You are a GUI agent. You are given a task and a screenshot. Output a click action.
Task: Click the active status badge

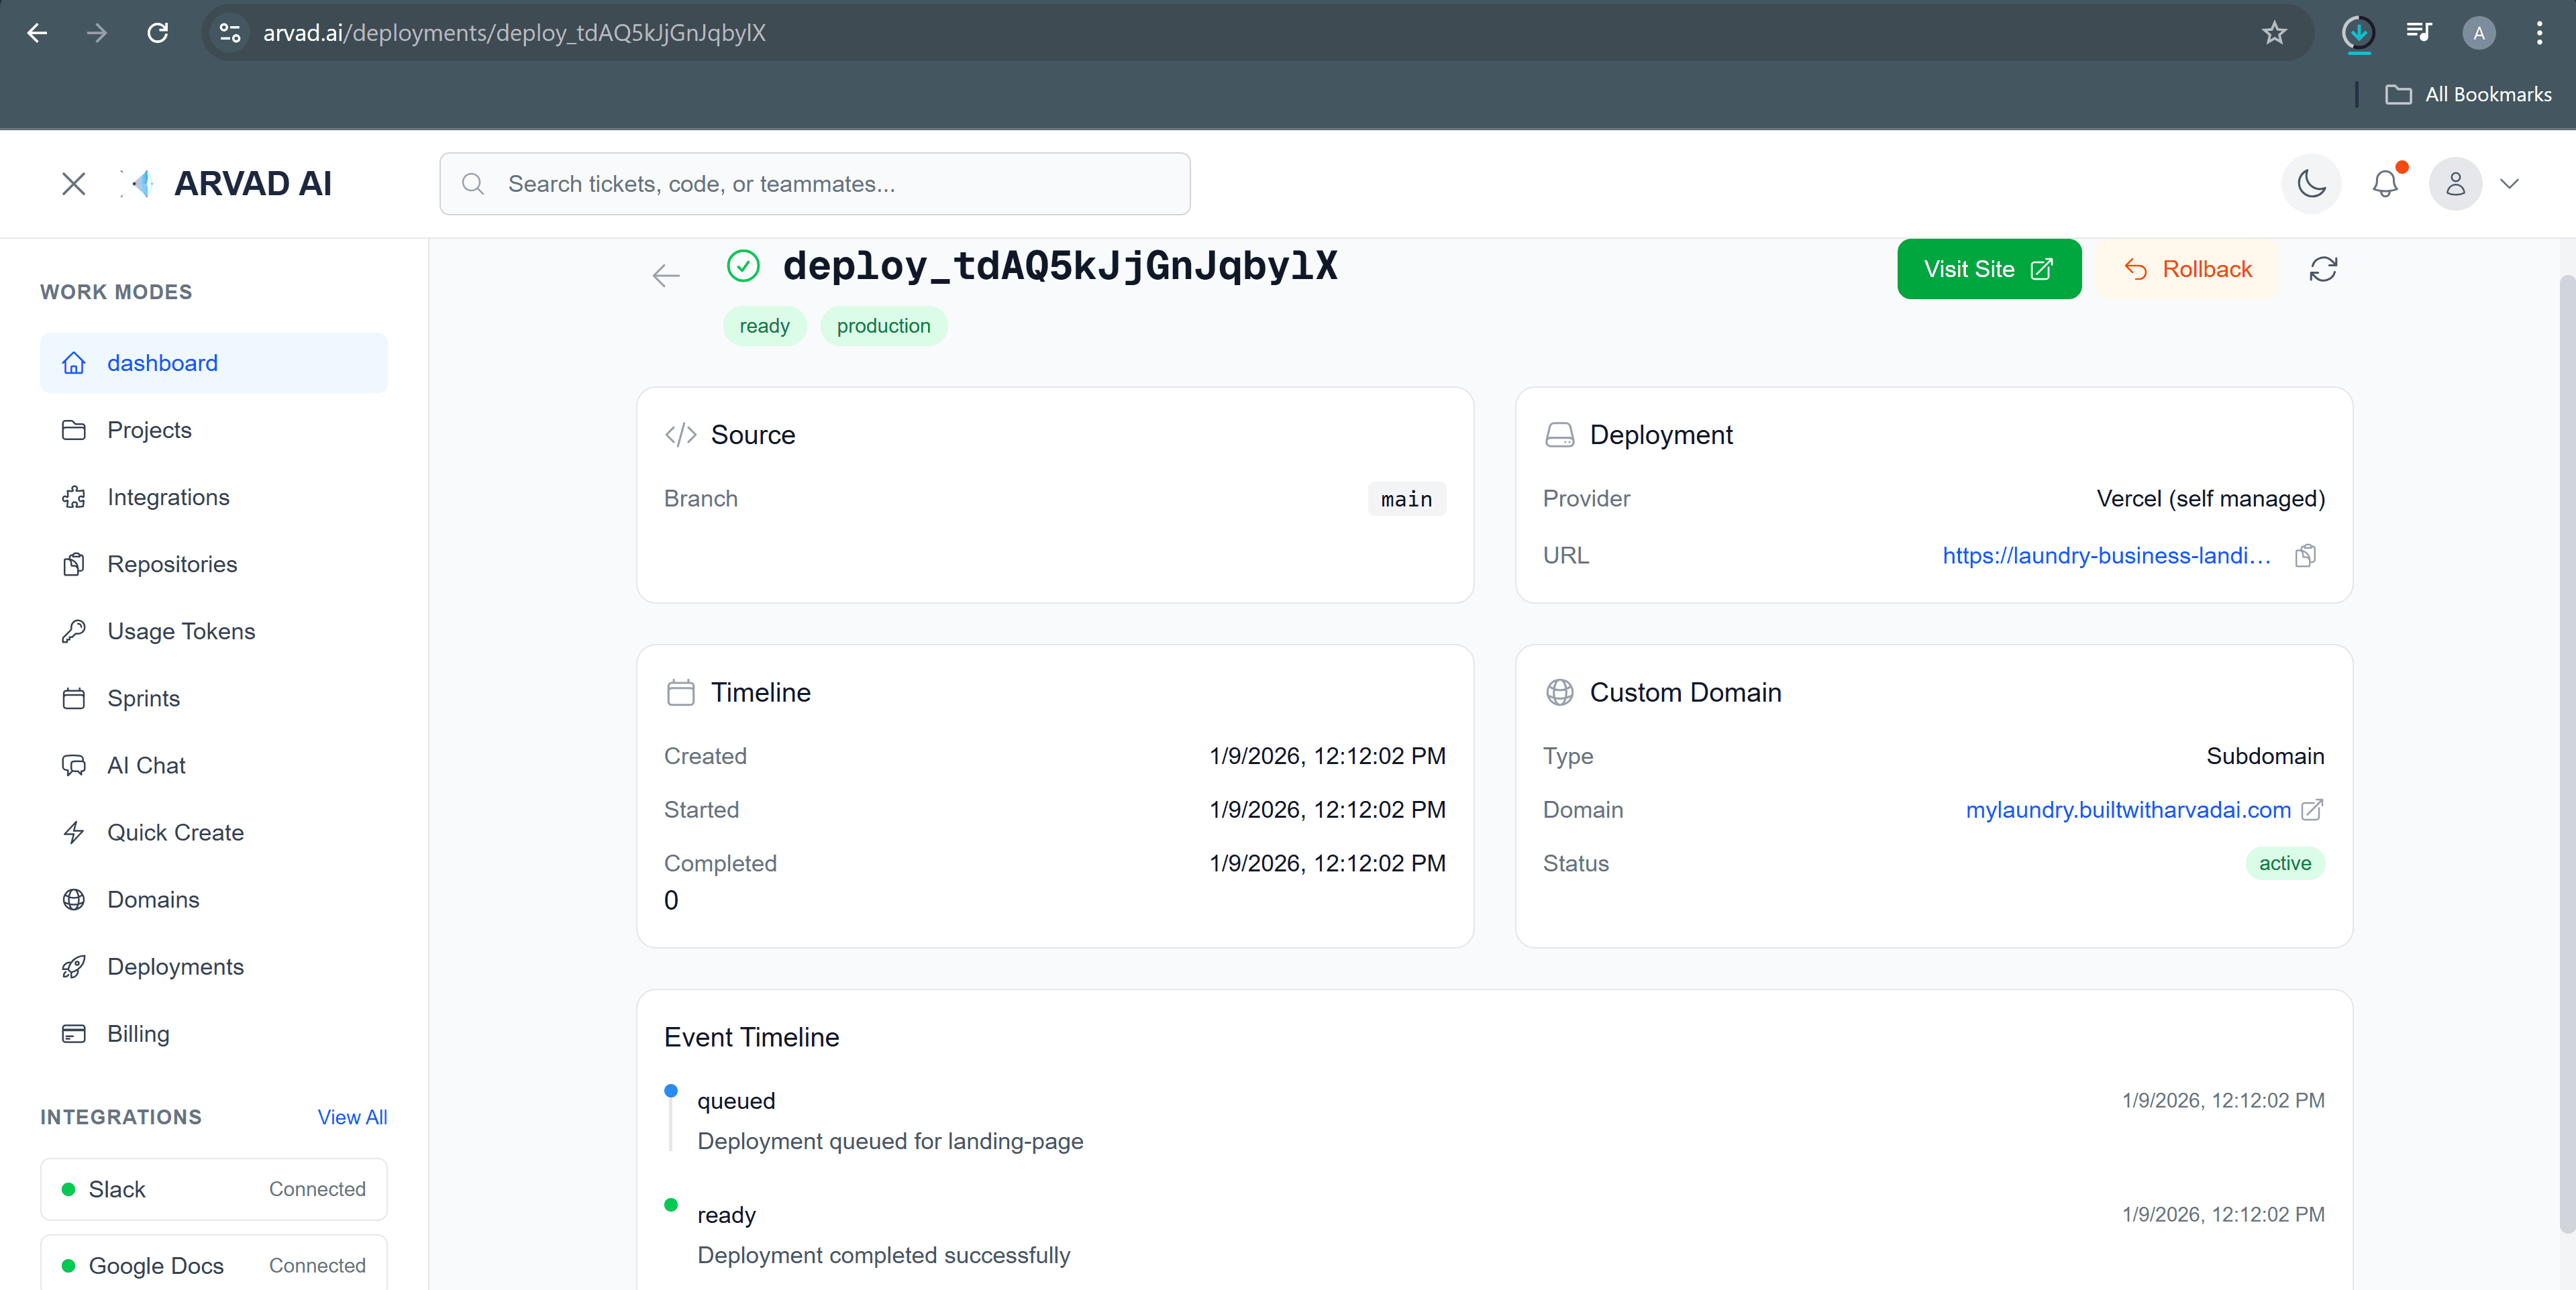tap(2285, 863)
